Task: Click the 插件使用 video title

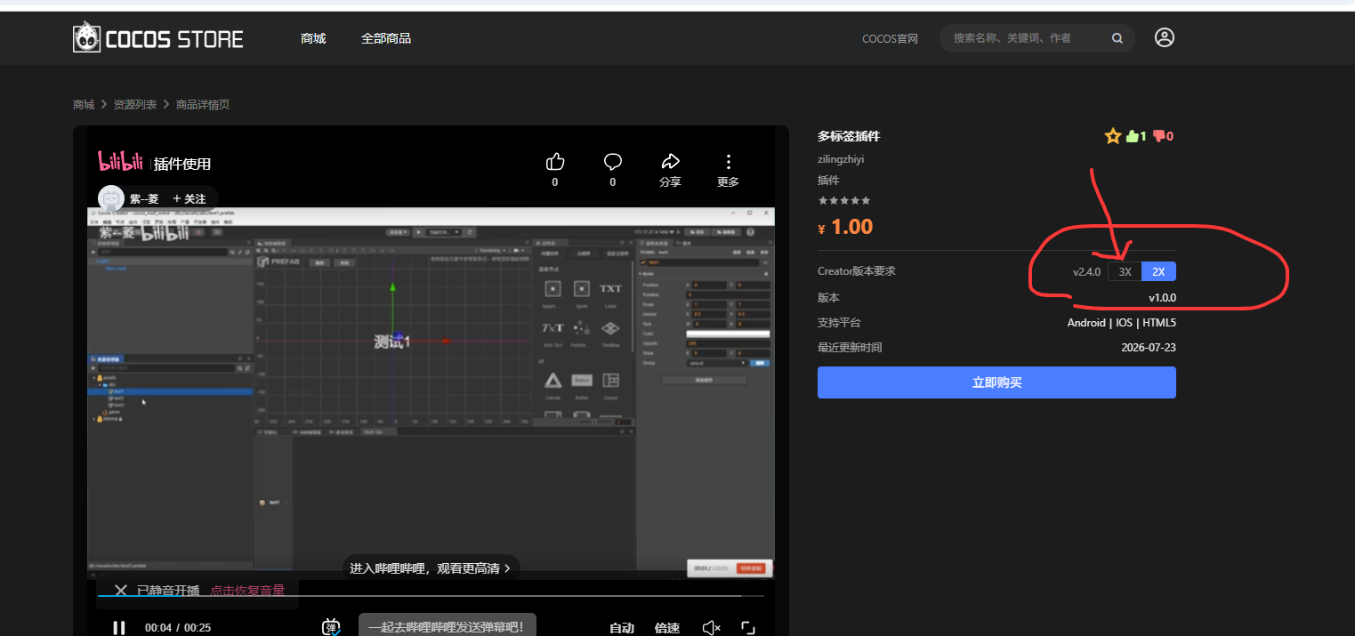Action: coord(182,164)
